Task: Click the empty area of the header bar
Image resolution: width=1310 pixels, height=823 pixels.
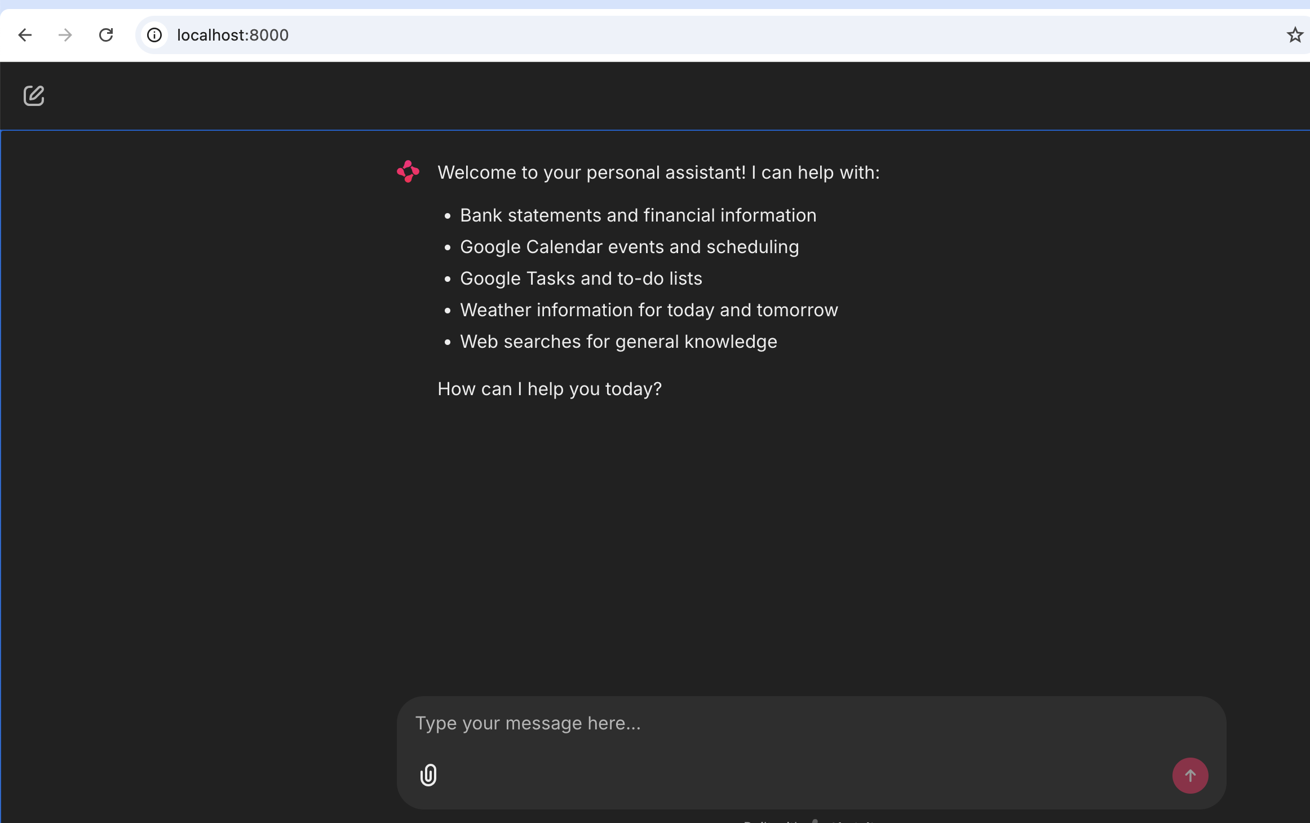Action: [x=676, y=96]
